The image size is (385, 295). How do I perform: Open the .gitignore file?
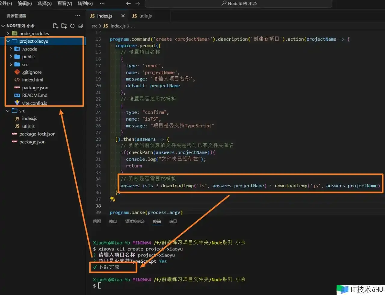click(32, 72)
